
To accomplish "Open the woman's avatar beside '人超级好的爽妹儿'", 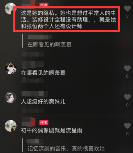I will click(x=10, y=97).
